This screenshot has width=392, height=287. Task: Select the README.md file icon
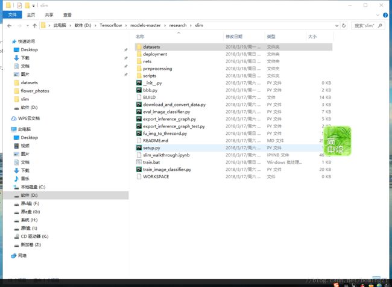(x=139, y=141)
